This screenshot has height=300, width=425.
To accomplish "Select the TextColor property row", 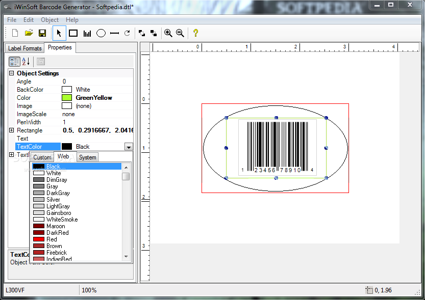I will click(x=38, y=147).
